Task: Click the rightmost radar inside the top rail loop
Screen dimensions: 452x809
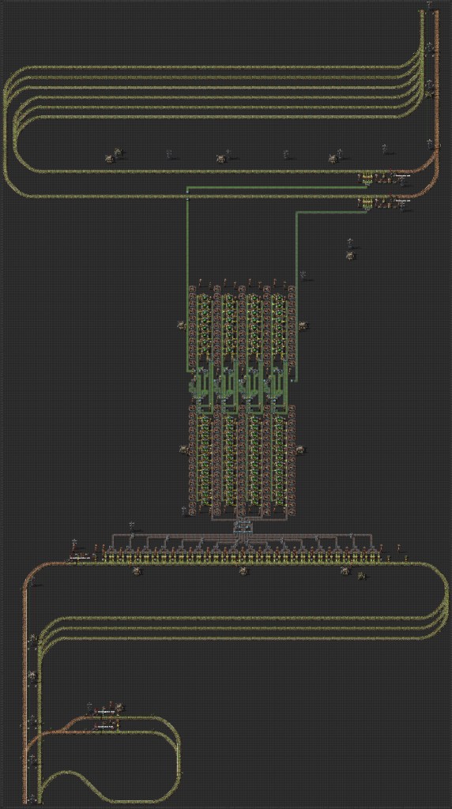Action: [x=333, y=158]
